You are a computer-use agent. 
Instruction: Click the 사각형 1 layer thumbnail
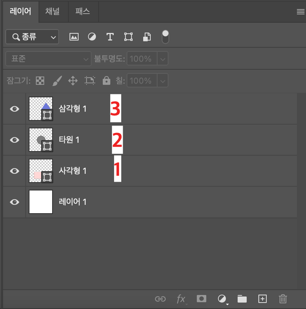coord(40,170)
